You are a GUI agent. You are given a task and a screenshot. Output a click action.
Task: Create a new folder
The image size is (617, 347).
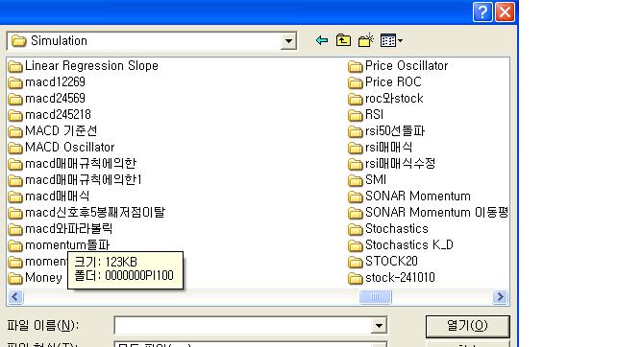tap(365, 40)
